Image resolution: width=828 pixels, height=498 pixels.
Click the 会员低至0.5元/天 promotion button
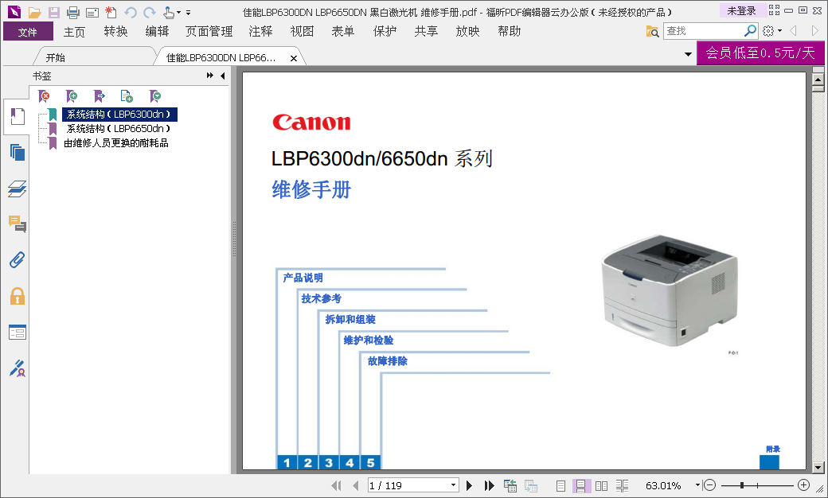coord(760,53)
